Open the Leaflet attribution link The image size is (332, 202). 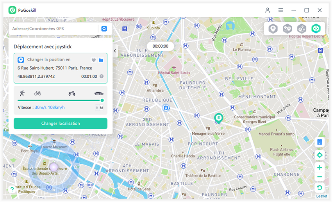(x=321, y=196)
